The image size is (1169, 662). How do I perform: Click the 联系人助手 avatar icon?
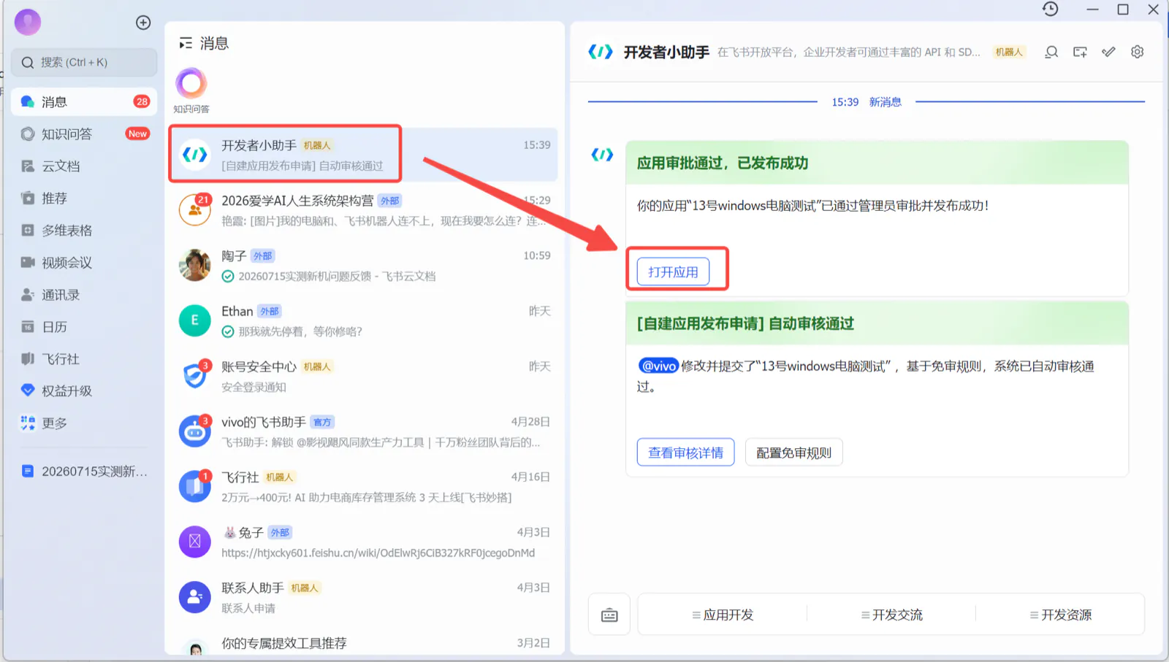(x=195, y=597)
